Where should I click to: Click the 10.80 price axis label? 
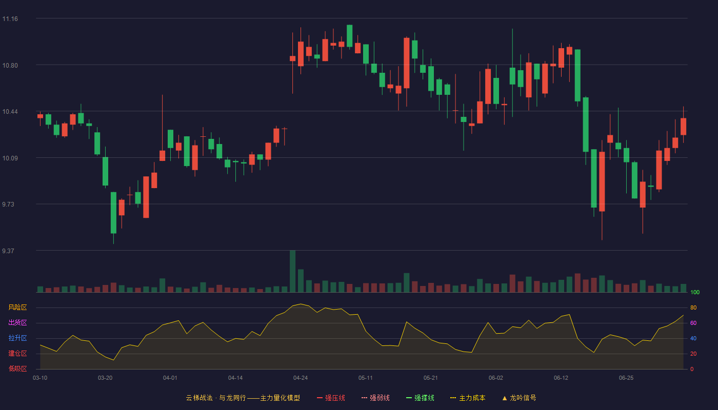tap(10, 66)
